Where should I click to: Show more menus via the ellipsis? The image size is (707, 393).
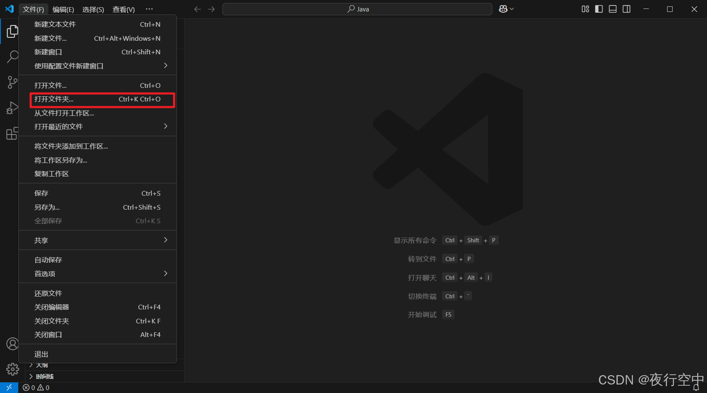click(149, 9)
